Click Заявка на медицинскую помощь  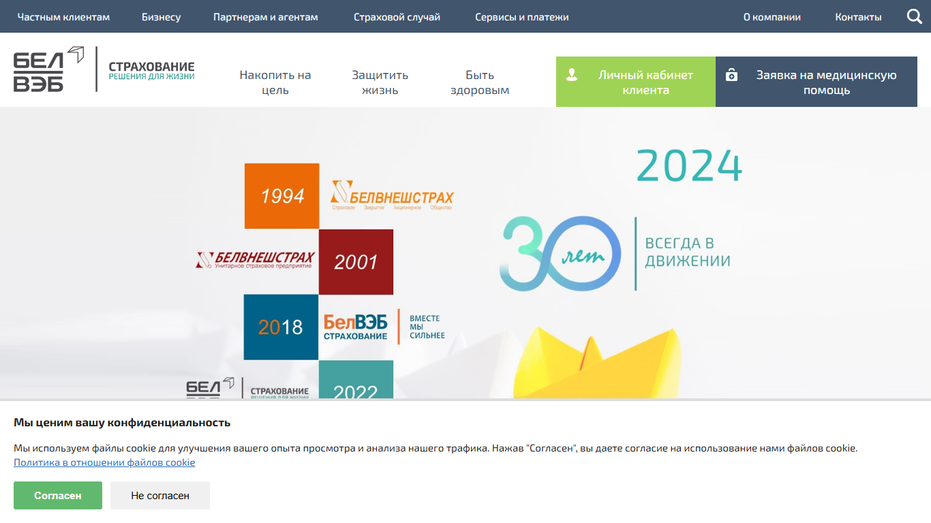816,82
